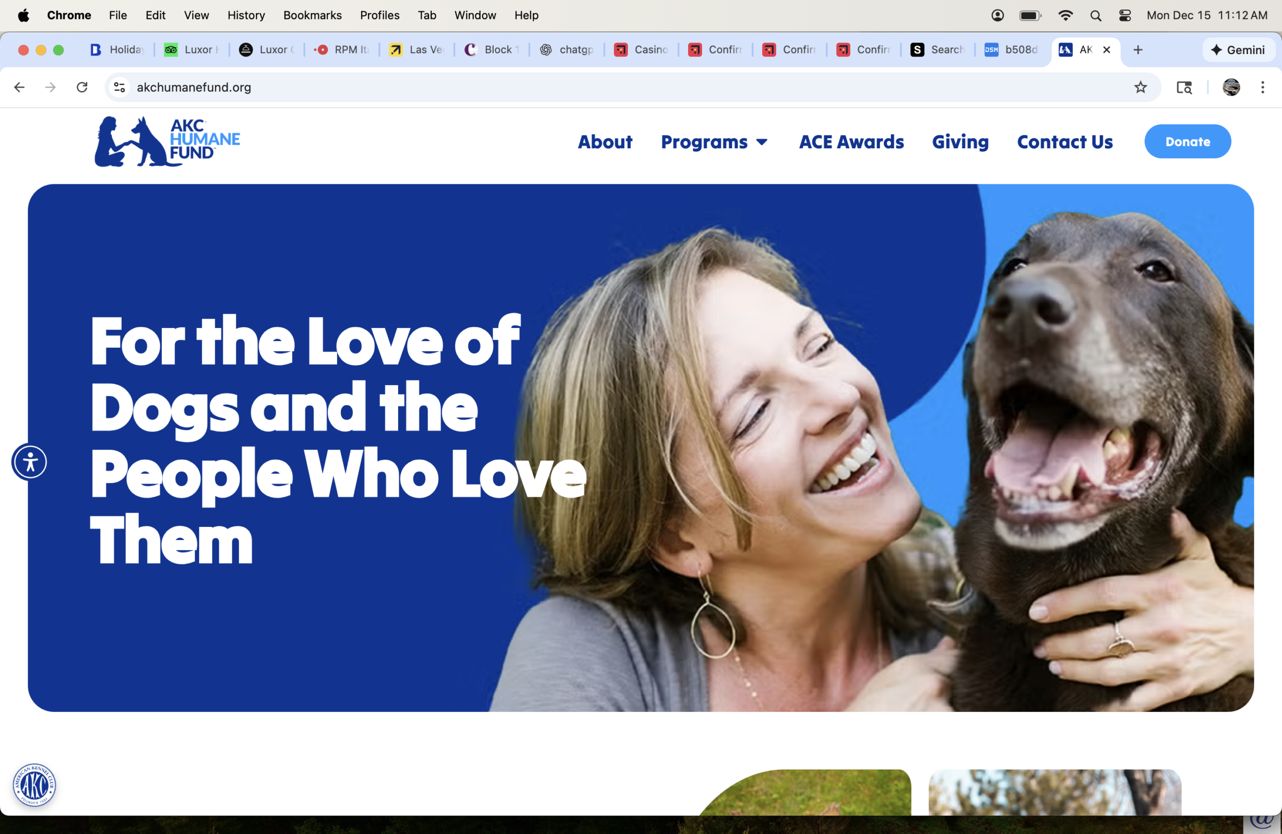Switch to the chatgp tab

click(567, 50)
